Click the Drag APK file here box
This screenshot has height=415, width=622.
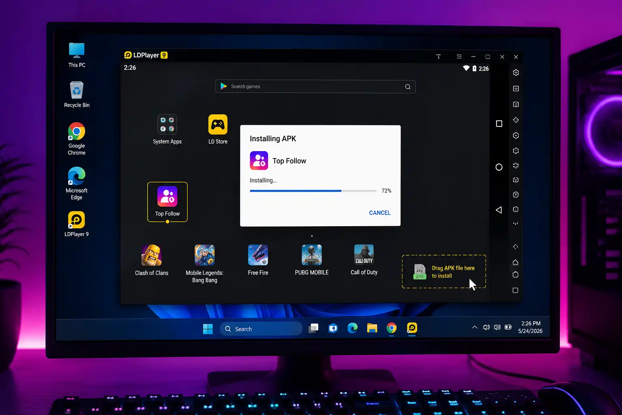coord(444,272)
